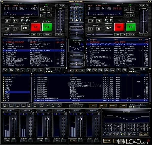Click the CUP button on Player A

coord(25,27)
